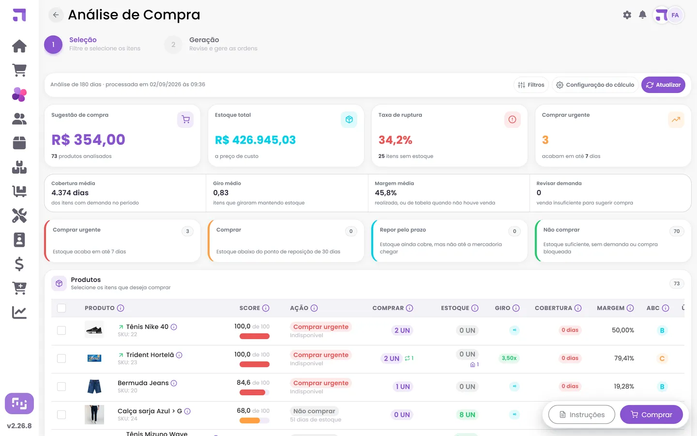The height and width of the screenshot is (436, 697).
Task: Filter by the Repor pelo prazo card
Action: pos(450,241)
